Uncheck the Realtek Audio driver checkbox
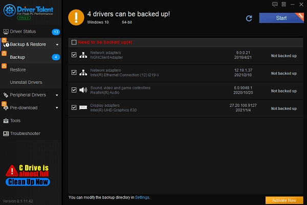 (x=74, y=90)
